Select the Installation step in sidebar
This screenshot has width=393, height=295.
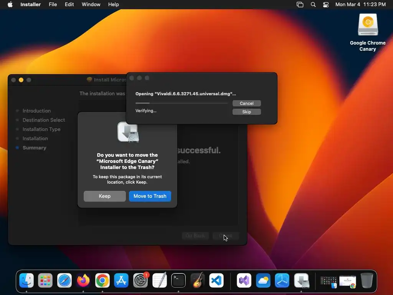pyautogui.click(x=35, y=138)
